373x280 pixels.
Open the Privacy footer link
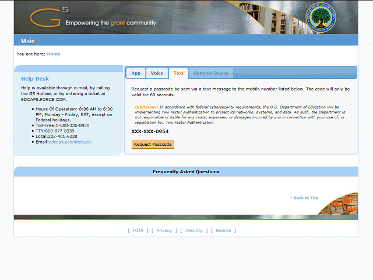tap(164, 230)
